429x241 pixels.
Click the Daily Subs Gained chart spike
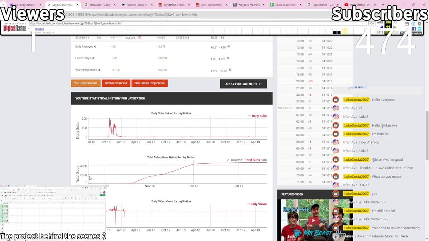[x=112, y=127]
